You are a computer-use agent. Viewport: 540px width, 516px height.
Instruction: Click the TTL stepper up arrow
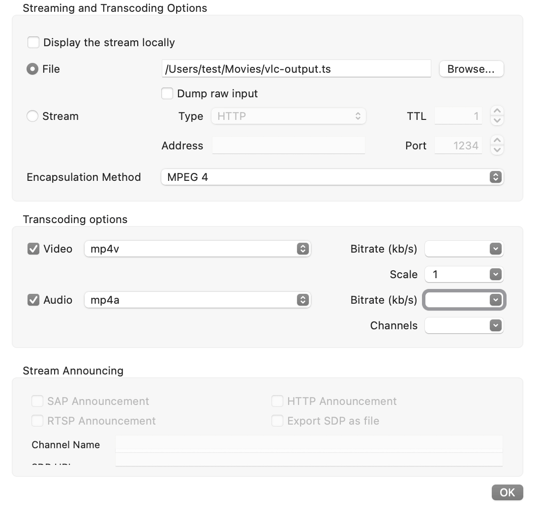[497, 112]
